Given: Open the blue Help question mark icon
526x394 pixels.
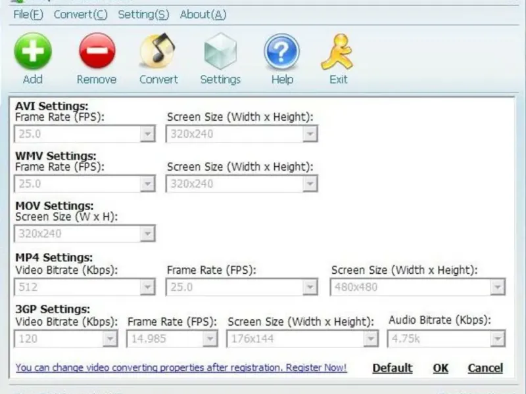Looking at the screenshot, I should click(281, 52).
